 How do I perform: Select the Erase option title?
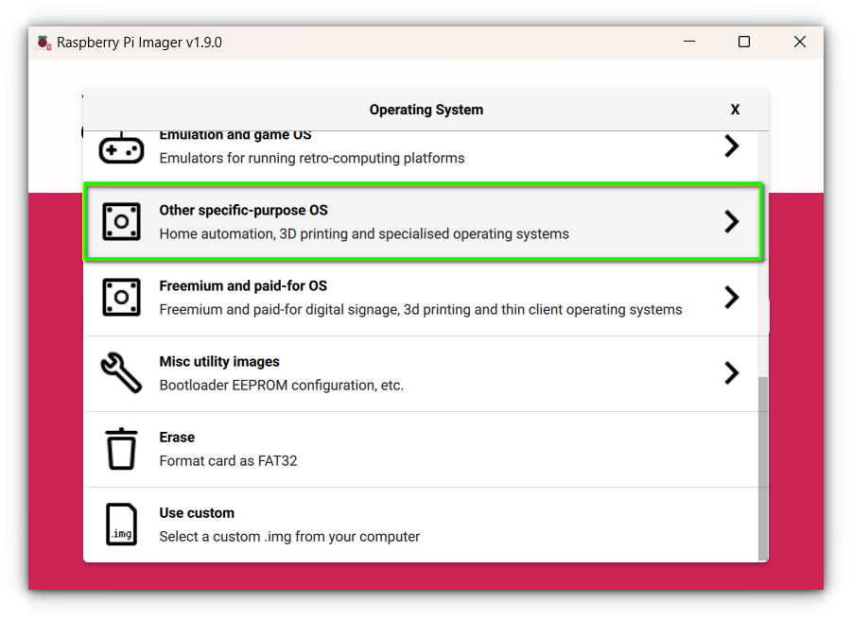[x=177, y=438]
